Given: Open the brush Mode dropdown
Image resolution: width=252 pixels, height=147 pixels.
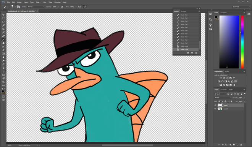Looking at the screenshot, I should [x=36, y=7].
